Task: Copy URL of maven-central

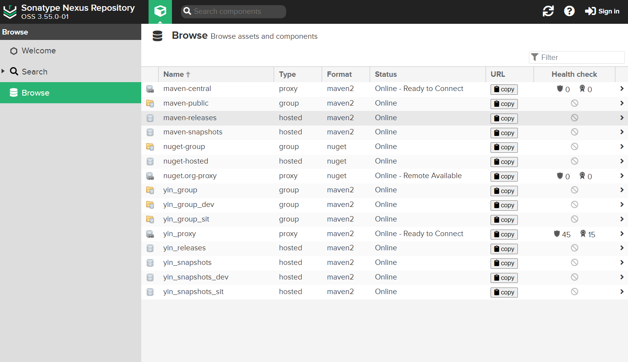Action: point(504,89)
